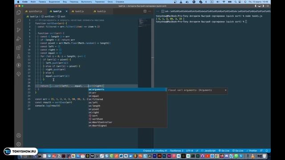Toggle the primary sidebar layout button
Image resolution: width=285 pixels, height=160 pixels.
tap(256, 6)
